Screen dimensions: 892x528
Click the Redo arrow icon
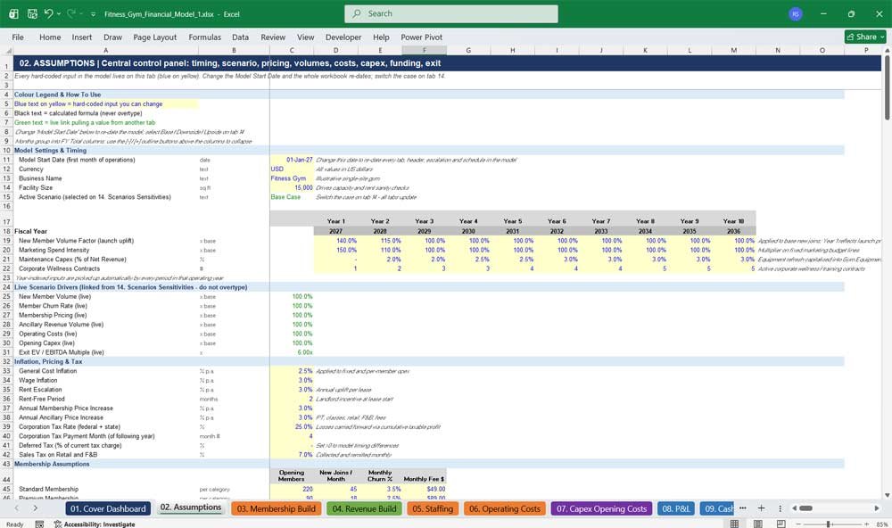[71, 13]
